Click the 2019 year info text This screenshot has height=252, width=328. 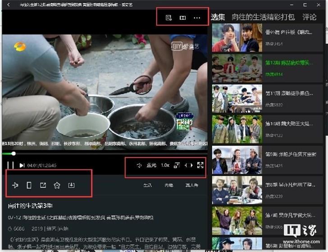37,229
